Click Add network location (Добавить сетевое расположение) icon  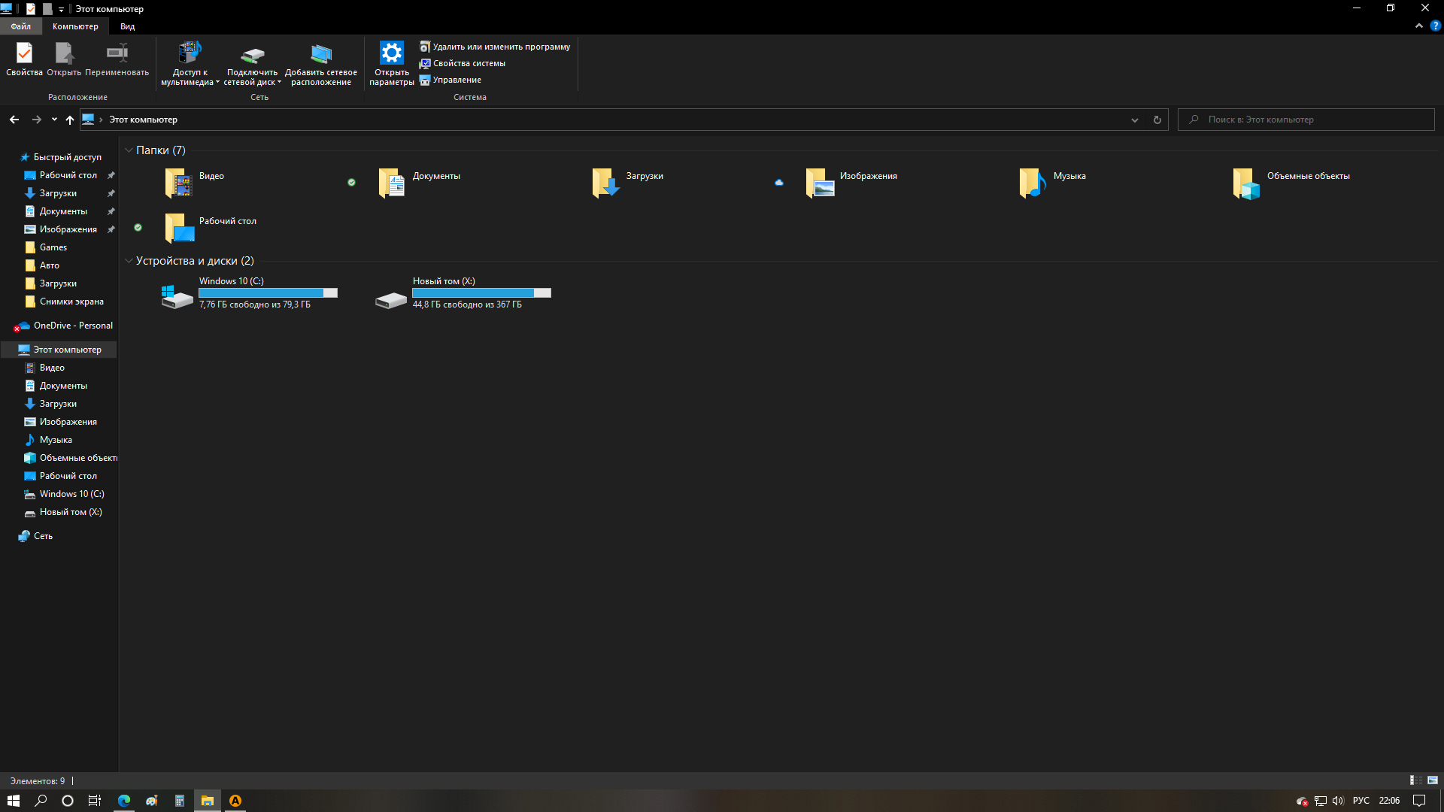[x=321, y=55]
